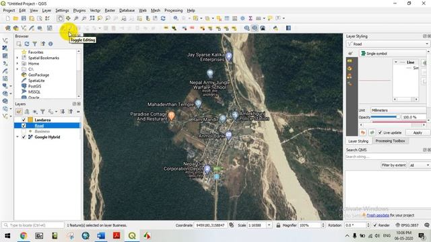Expand Spatial Bookmarks in Browser
This screenshot has height=242, width=431.
pos(18,58)
